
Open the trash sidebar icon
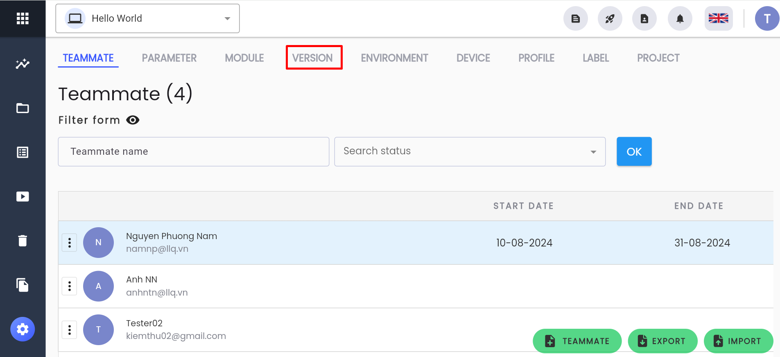[23, 241]
